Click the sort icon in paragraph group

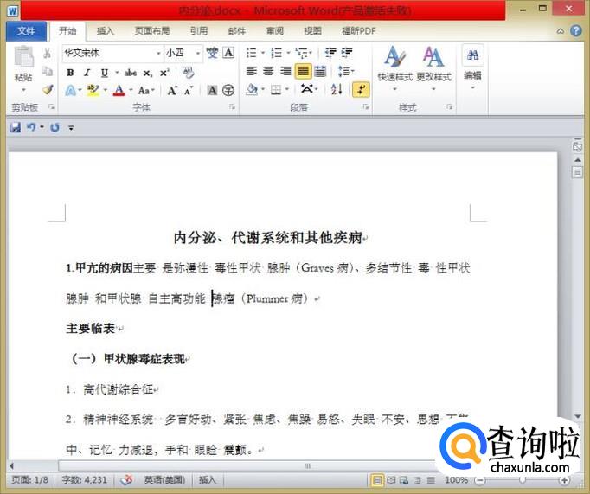click(x=337, y=89)
